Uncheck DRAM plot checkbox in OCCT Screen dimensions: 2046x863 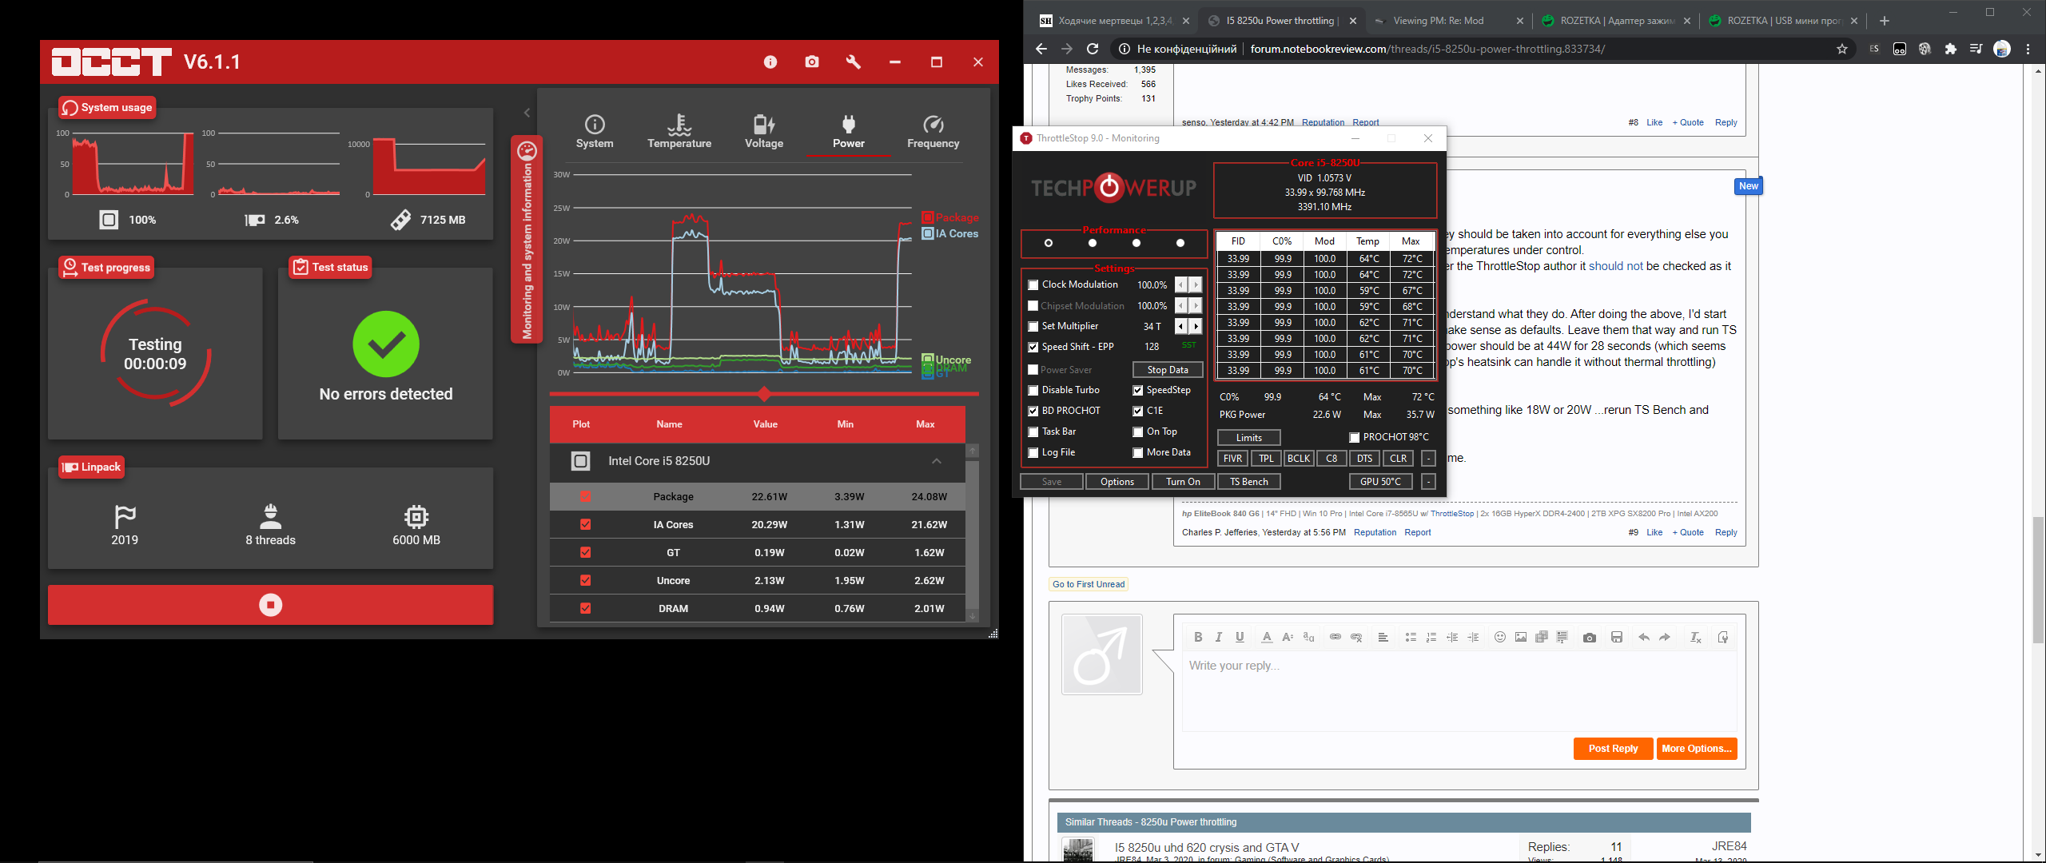coord(585,608)
